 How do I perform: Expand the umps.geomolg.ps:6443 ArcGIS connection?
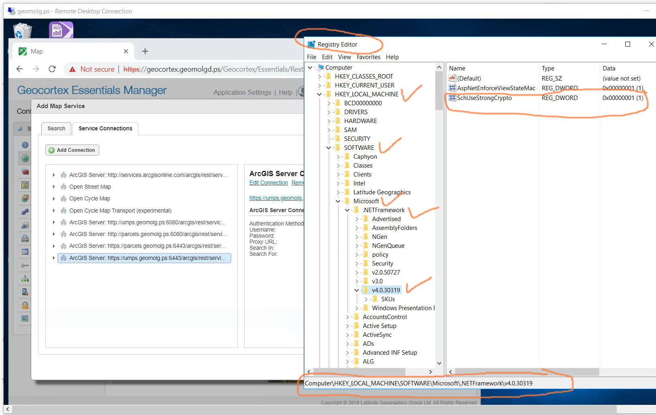tap(53, 258)
